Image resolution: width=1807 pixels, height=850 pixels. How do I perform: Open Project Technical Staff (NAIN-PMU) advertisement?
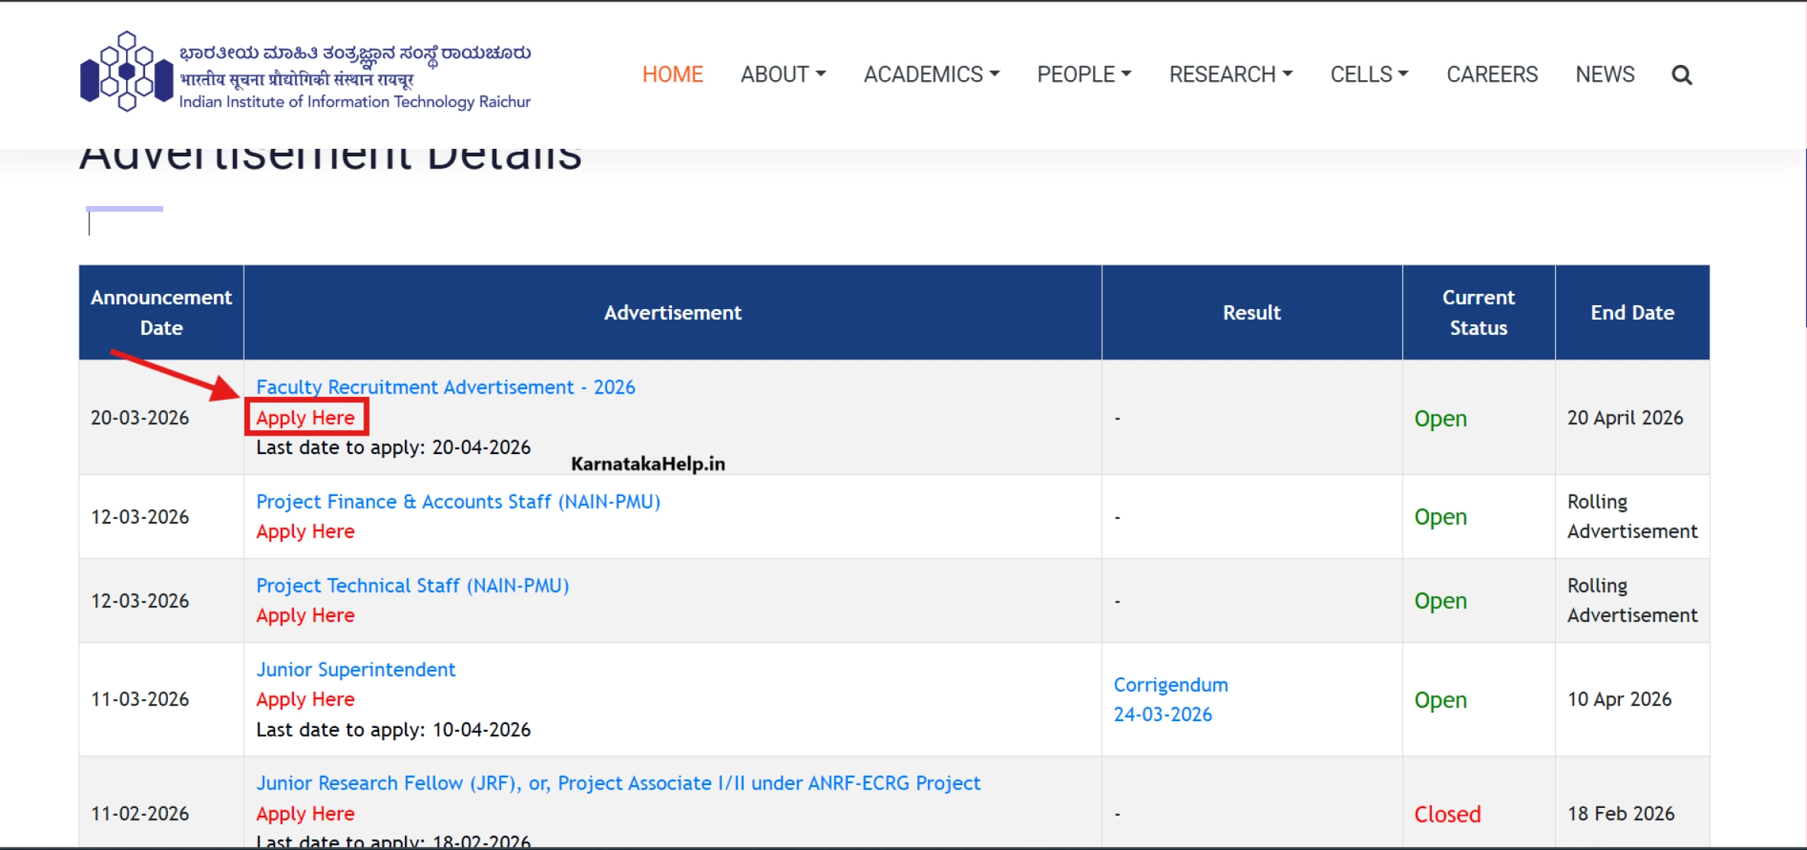coord(412,585)
